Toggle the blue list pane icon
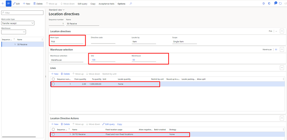The width and height of the screenshot is (287, 140). pyautogui.click(x=8, y=3)
